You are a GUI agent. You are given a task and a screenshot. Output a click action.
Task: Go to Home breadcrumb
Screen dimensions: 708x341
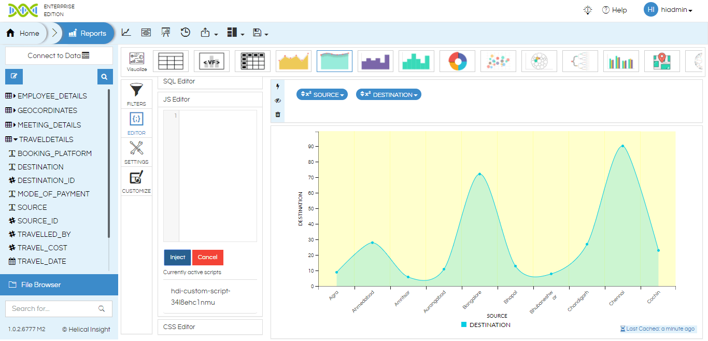23,33
